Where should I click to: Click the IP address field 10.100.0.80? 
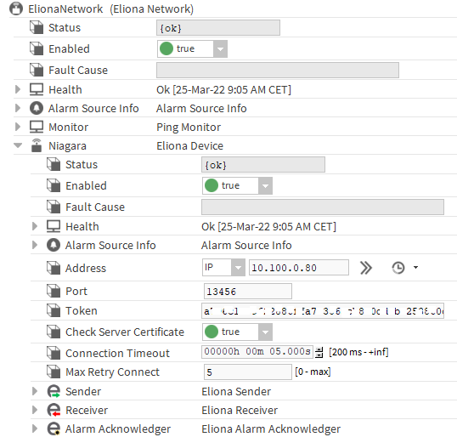pyautogui.click(x=299, y=268)
